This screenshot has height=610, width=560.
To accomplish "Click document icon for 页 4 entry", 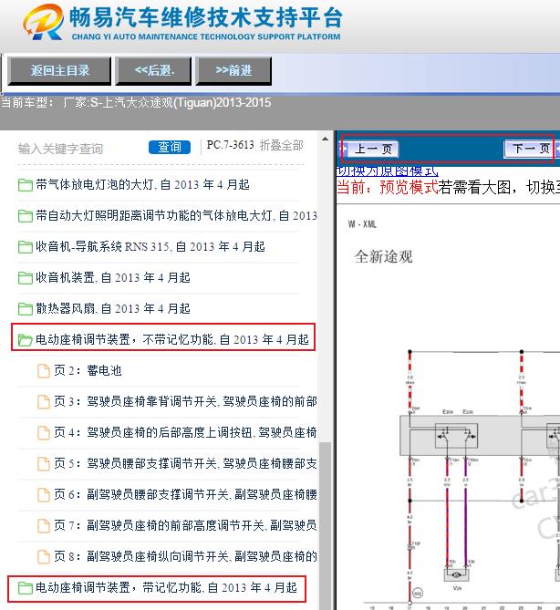I will [44, 432].
